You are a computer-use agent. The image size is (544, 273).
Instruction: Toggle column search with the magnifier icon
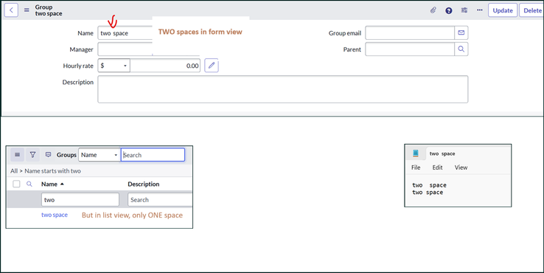click(x=29, y=184)
